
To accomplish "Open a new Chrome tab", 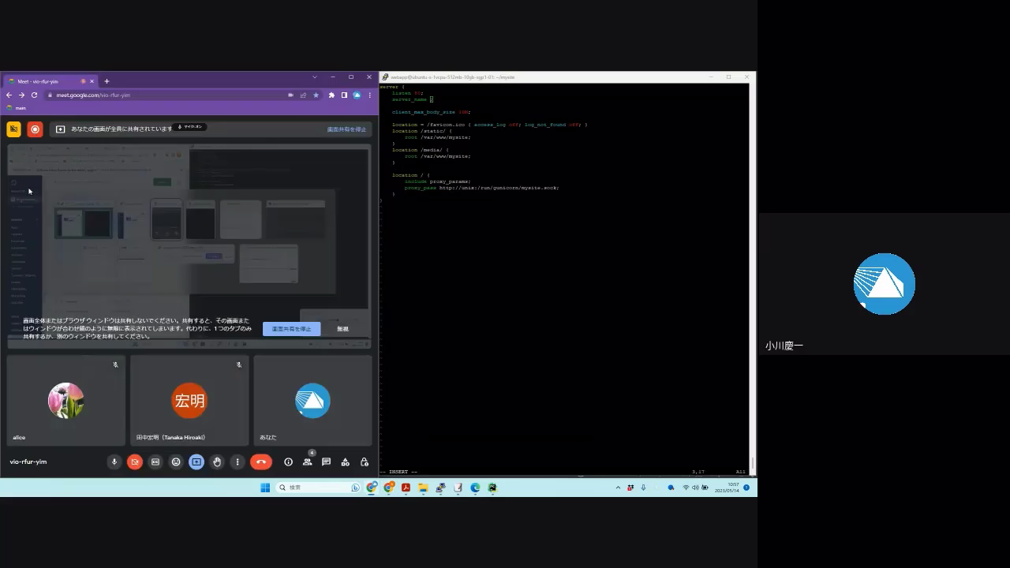I will point(107,81).
